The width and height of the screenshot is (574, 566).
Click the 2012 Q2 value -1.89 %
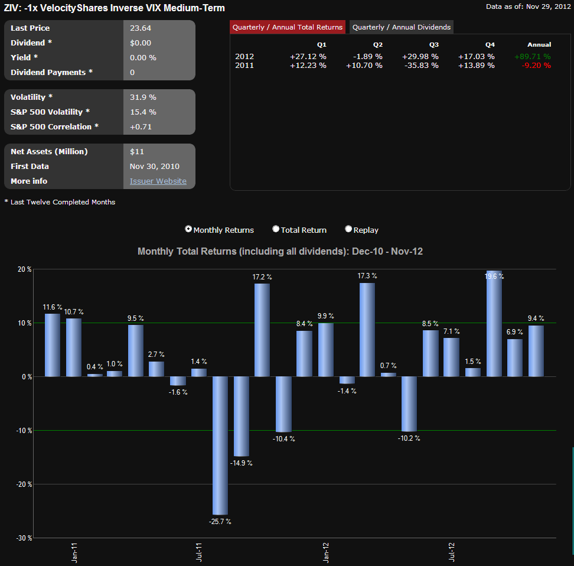[x=367, y=56]
